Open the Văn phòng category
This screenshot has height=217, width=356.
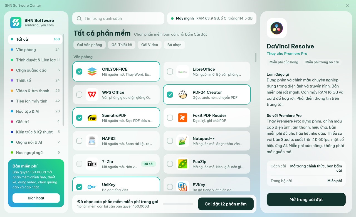click(35, 50)
